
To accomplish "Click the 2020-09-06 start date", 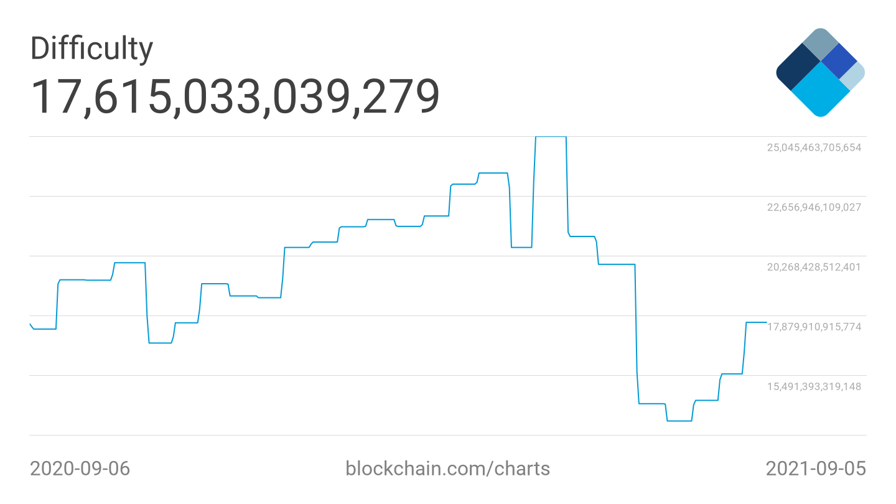I will point(80,469).
